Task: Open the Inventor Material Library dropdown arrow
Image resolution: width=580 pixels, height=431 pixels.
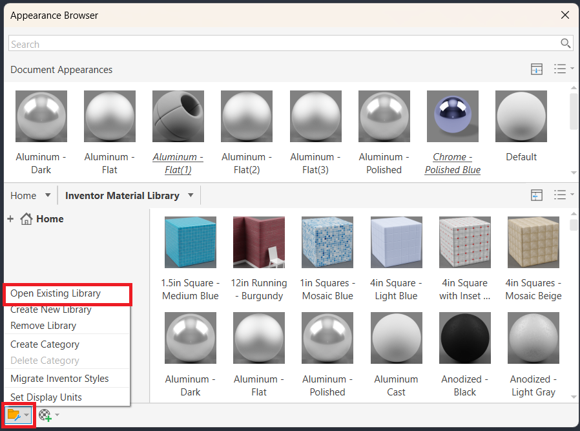Action: 191,195
